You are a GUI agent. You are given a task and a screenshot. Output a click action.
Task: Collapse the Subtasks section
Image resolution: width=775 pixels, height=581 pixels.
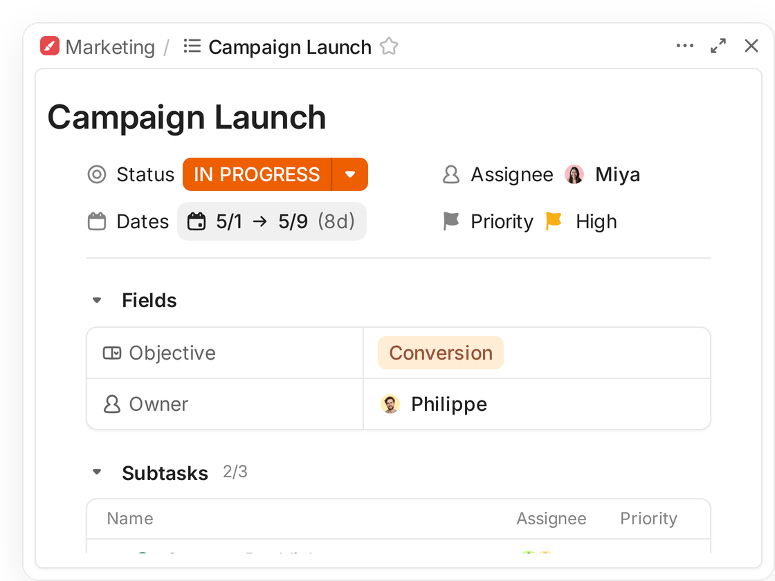97,472
